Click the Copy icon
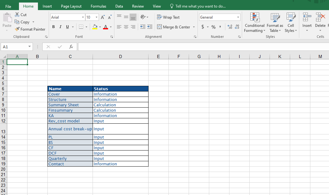Image resolution: width=329 pixels, height=195 pixels. tap(17, 22)
